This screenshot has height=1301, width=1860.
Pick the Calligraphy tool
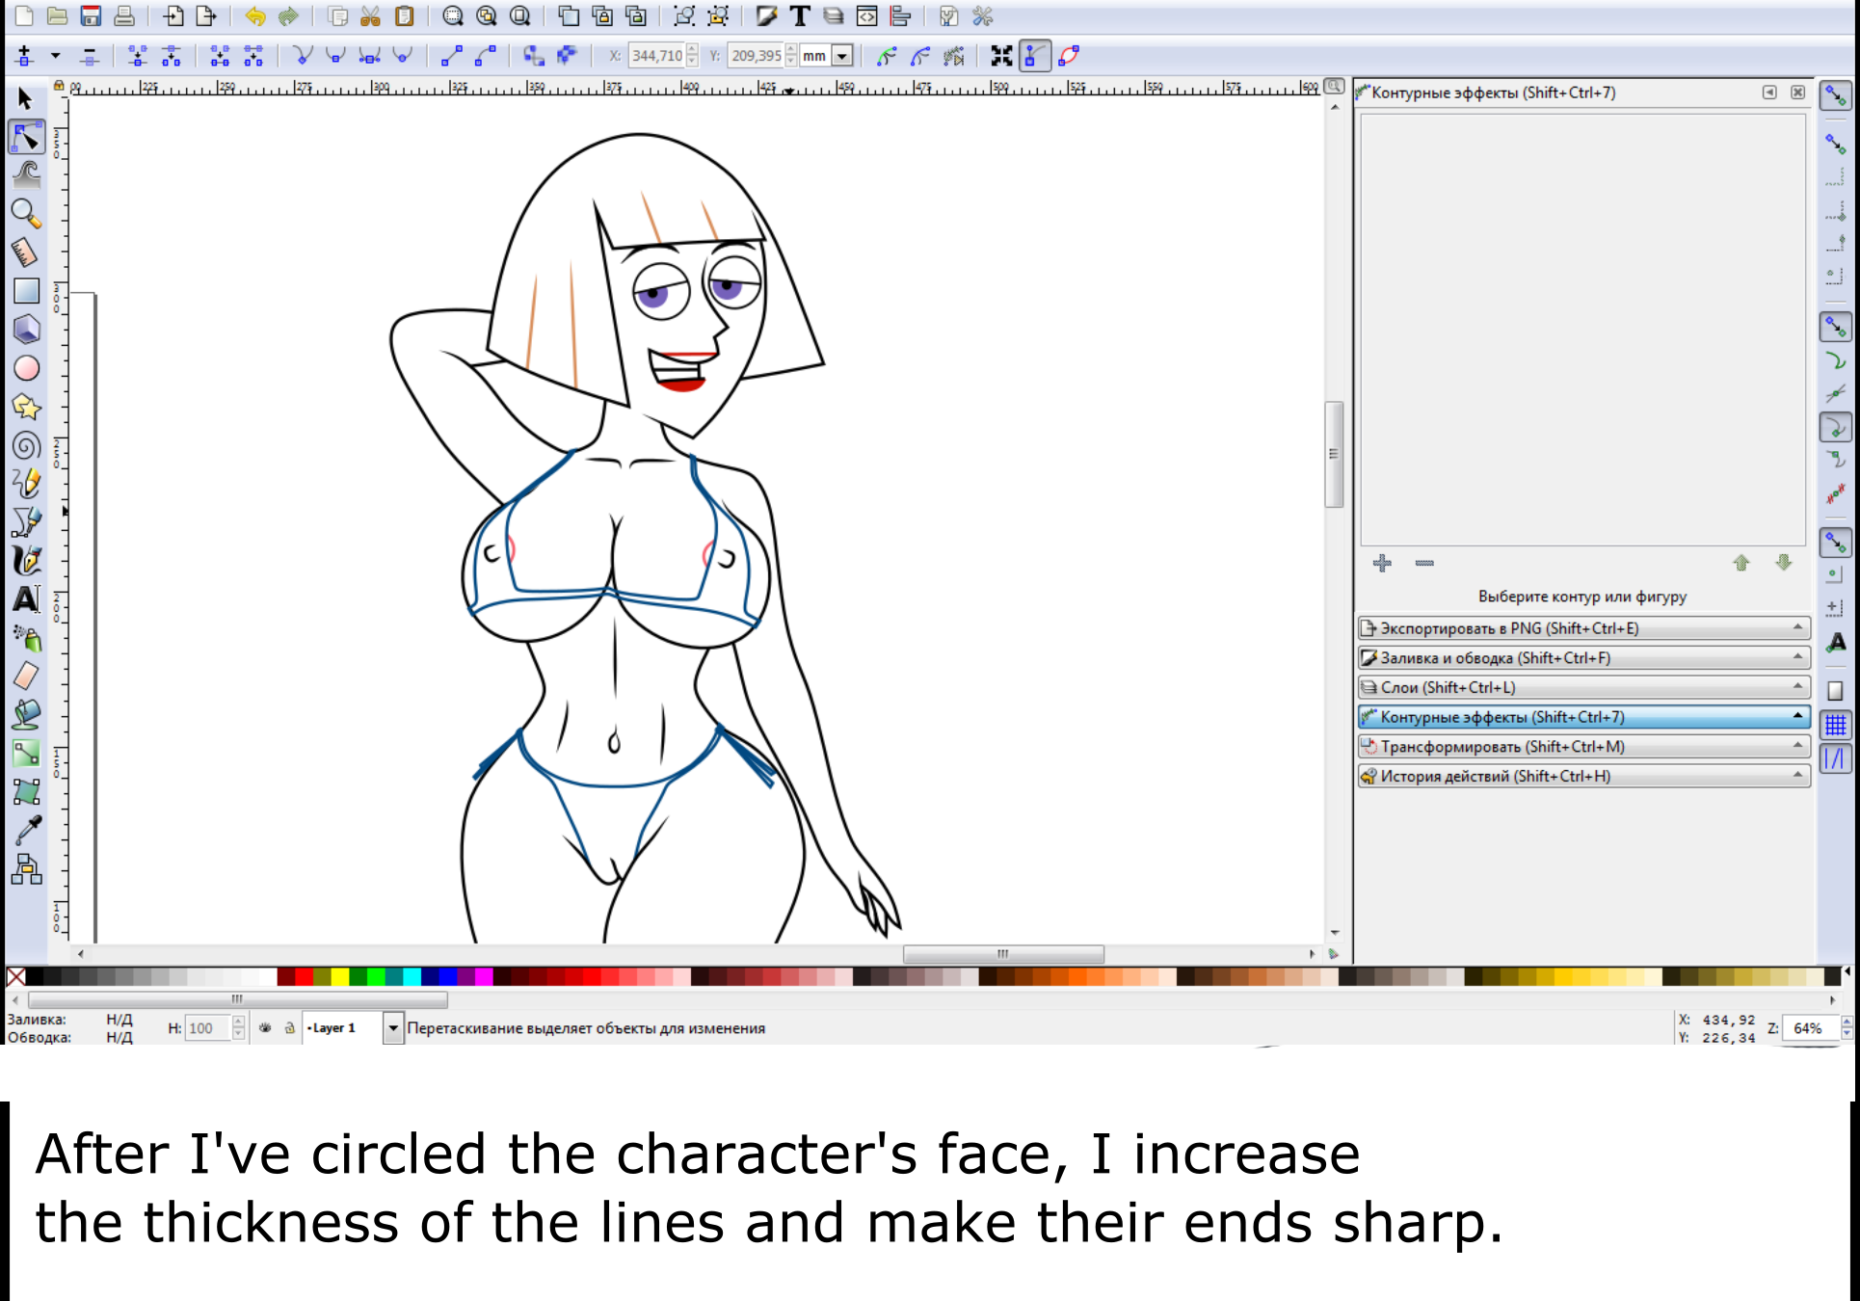pos(26,560)
